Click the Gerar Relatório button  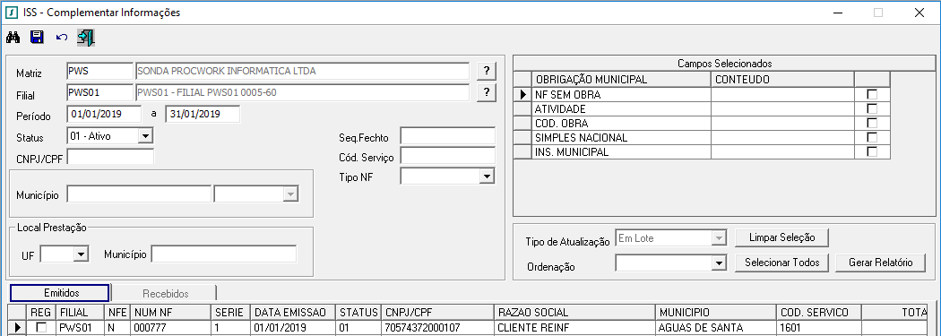click(x=880, y=263)
